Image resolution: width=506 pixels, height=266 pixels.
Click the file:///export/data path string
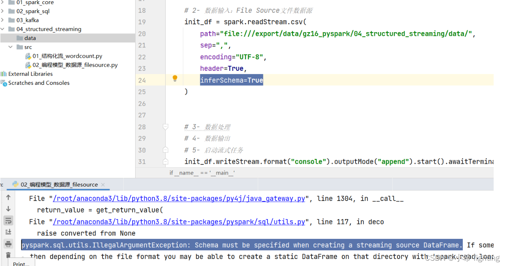[346, 34]
